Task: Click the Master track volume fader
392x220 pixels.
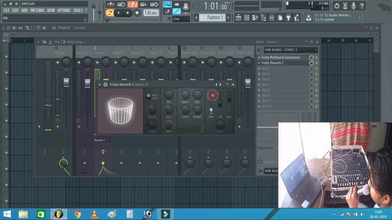Action: click(x=66, y=82)
